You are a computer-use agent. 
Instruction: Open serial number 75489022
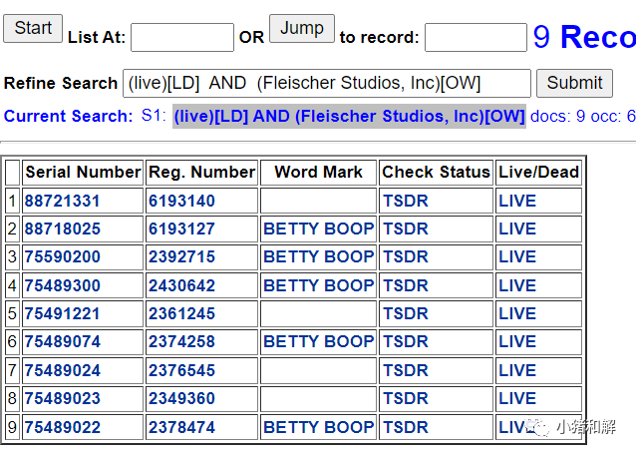point(62,427)
